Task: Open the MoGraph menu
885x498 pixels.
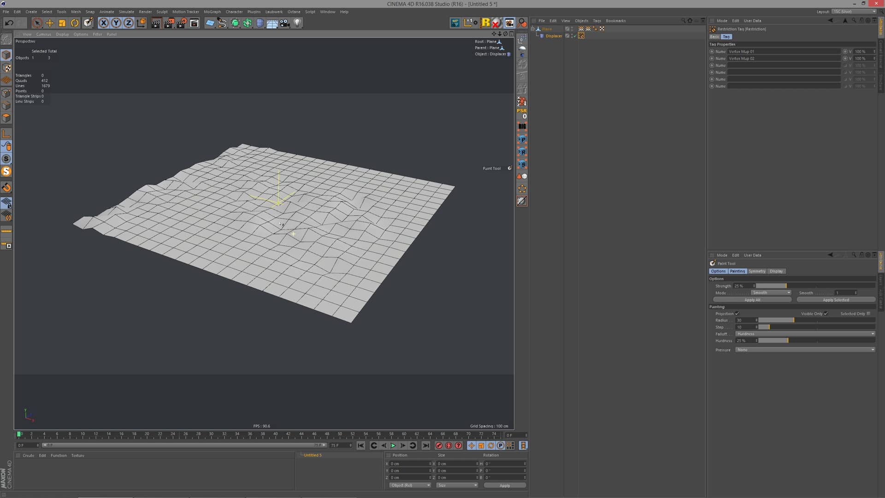Action: click(212, 12)
